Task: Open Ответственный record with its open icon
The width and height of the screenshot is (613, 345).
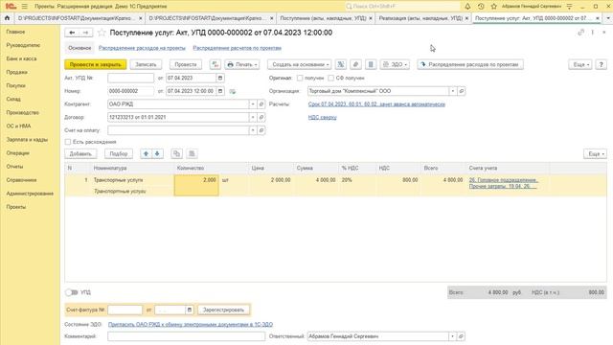Action: click(x=461, y=336)
